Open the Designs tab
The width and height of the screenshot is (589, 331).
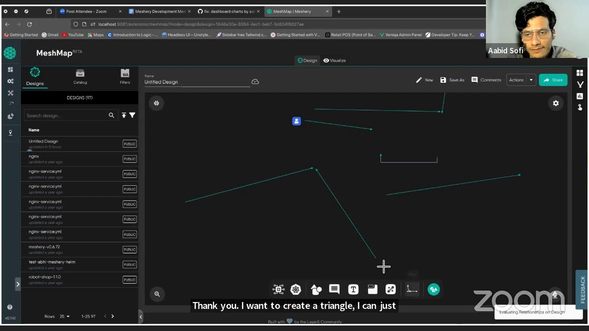tap(35, 76)
